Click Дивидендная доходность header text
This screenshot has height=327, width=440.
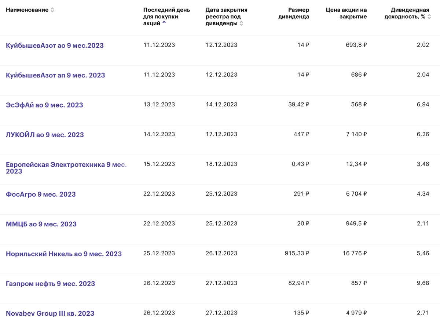point(407,13)
